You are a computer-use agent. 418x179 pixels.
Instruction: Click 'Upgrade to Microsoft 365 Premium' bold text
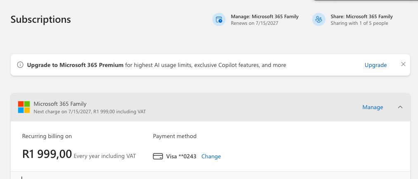coord(75,65)
